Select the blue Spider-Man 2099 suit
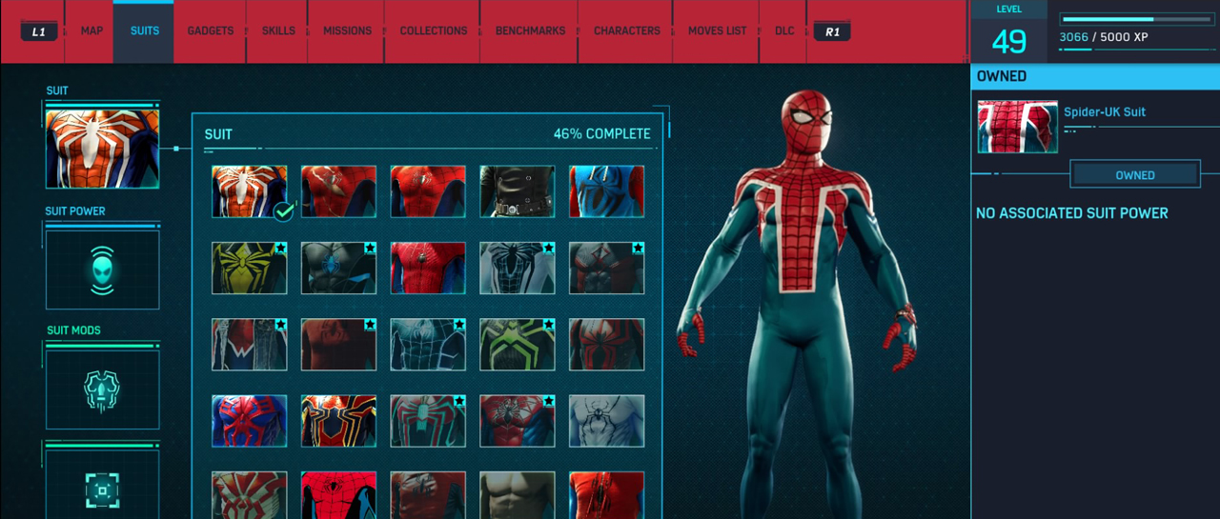Screen dimensions: 1220x519 [249, 421]
